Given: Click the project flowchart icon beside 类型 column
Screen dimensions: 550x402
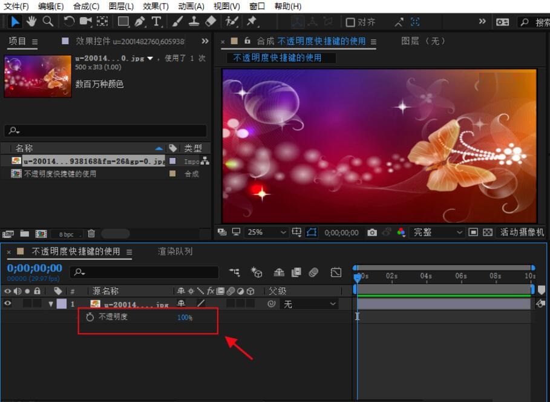Looking at the screenshot, I should (x=205, y=161).
